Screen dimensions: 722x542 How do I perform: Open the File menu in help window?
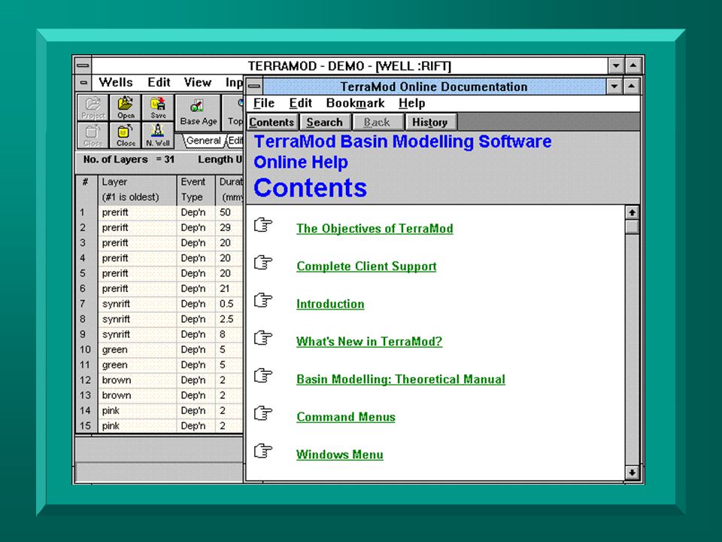coord(264,103)
